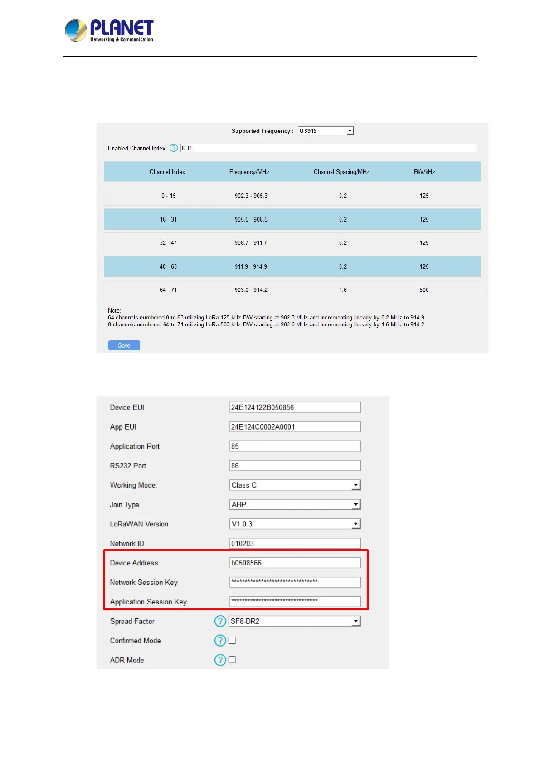Screen dimensions: 540x763
Task: Click help icon next to Enabled Channel Index
Action: 174,148
